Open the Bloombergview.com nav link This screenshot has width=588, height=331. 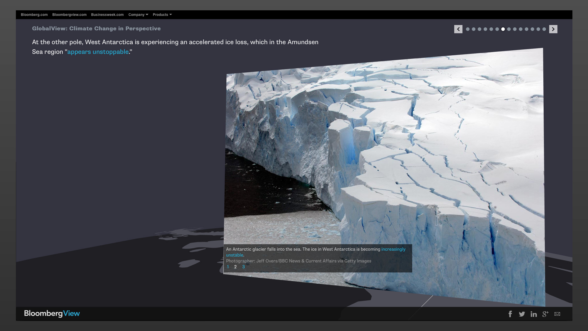[69, 15]
